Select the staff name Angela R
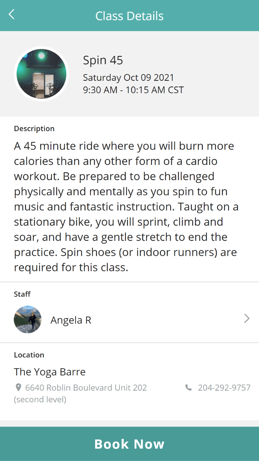Viewport: 259px width, 461px height. (71, 320)
